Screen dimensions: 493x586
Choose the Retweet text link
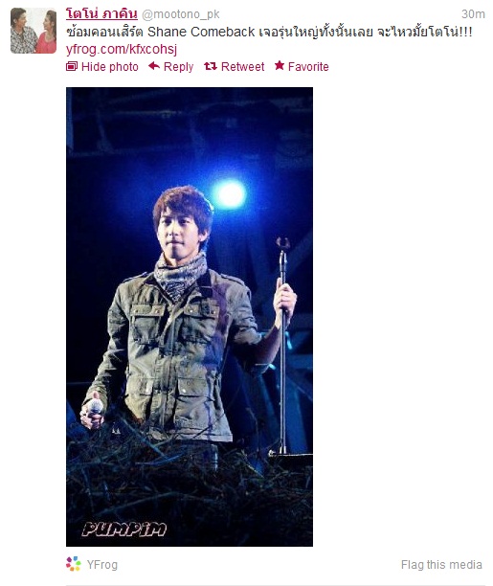(x=242, y=67)
